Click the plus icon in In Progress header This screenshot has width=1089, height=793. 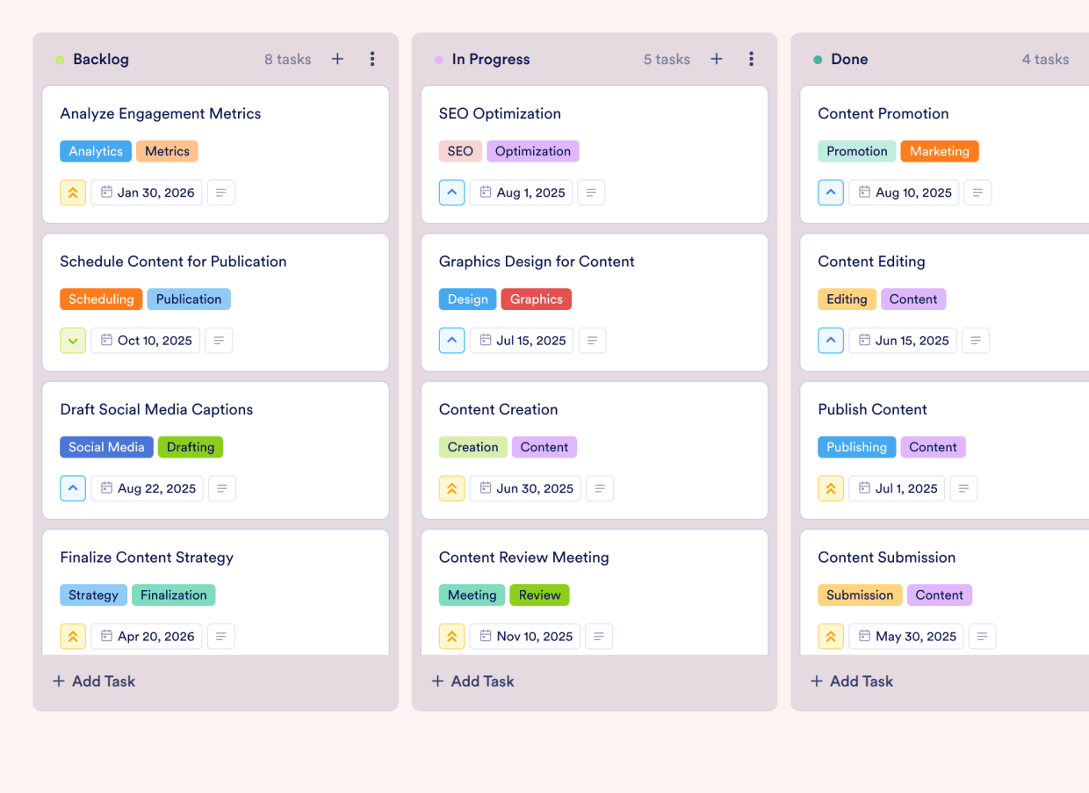click(x=717, y=59)
